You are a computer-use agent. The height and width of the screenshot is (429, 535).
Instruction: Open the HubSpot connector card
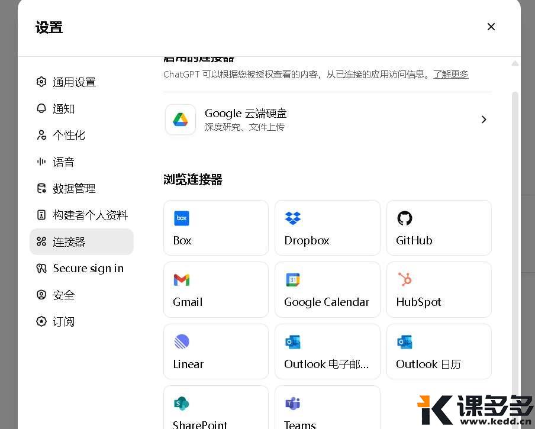pyautogui.click(x=439, y=289)
